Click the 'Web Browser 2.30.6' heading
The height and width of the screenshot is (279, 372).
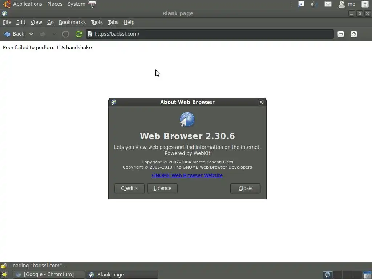click(187, 136)
